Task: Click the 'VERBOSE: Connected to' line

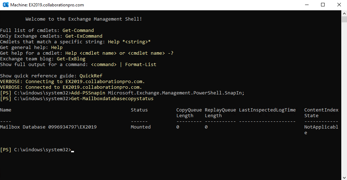Action: pyautogui.click(x=71, y=87)
